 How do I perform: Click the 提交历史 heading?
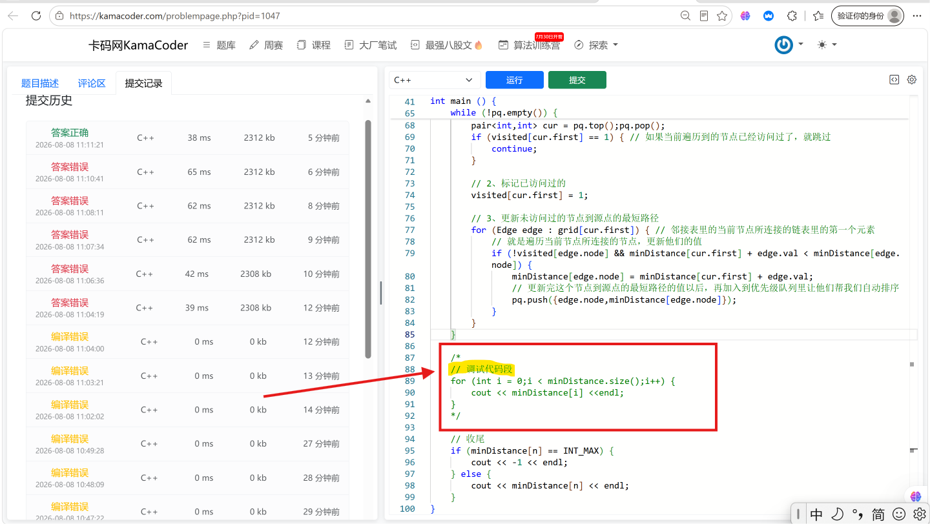click(x=49, y=101)
